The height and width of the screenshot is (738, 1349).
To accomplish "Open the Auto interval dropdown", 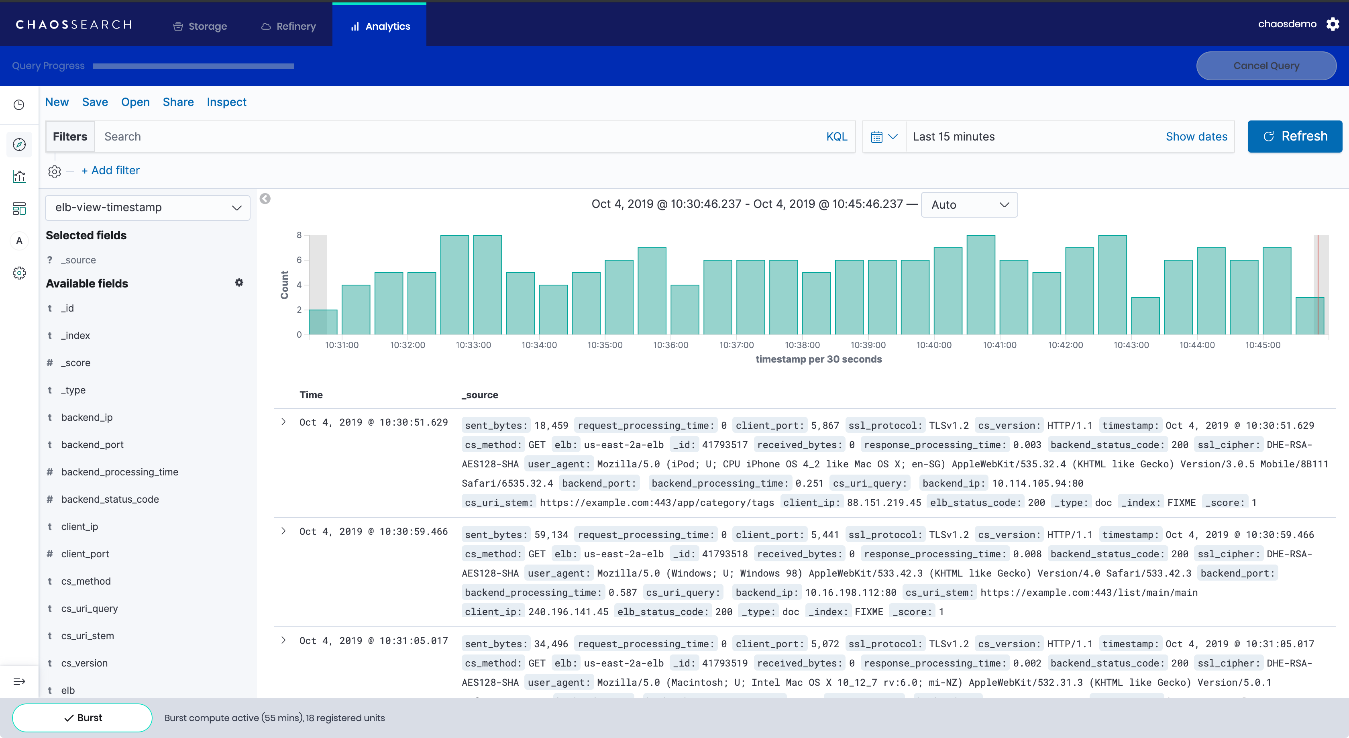I will pyautogui.click(x=969, y=205).
